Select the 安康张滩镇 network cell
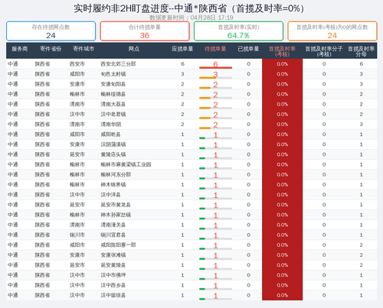The image size is (383, 308). (113, 255)
